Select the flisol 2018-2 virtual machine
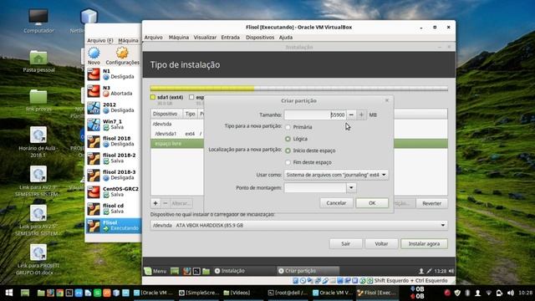The image size is (535, 301). click(114, 158)
